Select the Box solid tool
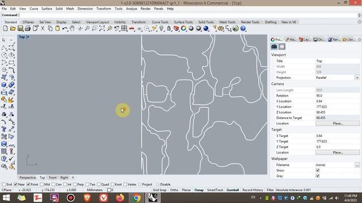This screenshot has height=203, width=362. [4, 85]
